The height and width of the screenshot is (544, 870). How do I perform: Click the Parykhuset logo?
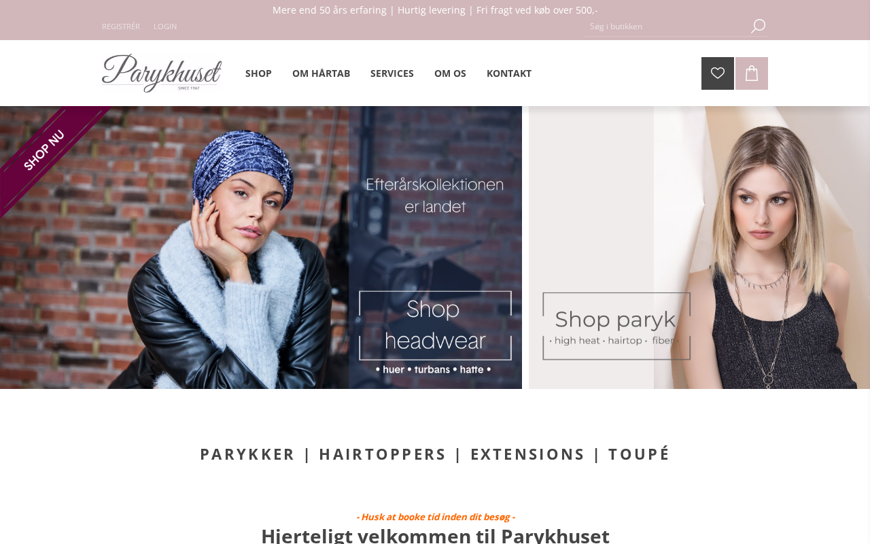[x=162, y=73]
